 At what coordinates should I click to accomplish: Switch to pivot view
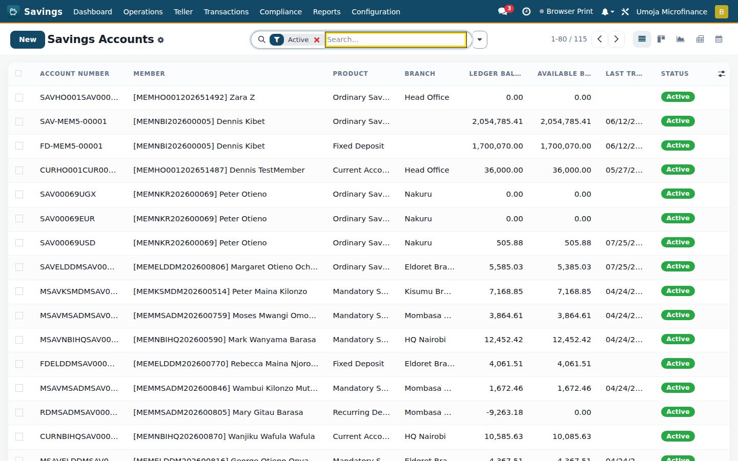700,39
